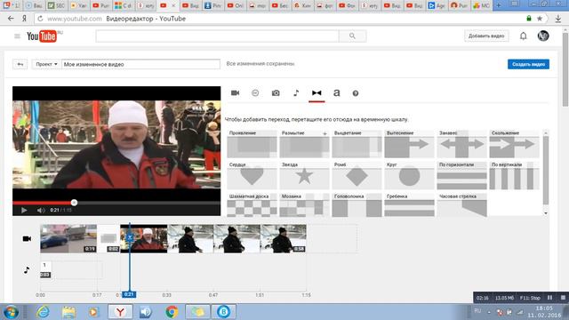Select the Сердце heart transition

click(x=252, y=176)
